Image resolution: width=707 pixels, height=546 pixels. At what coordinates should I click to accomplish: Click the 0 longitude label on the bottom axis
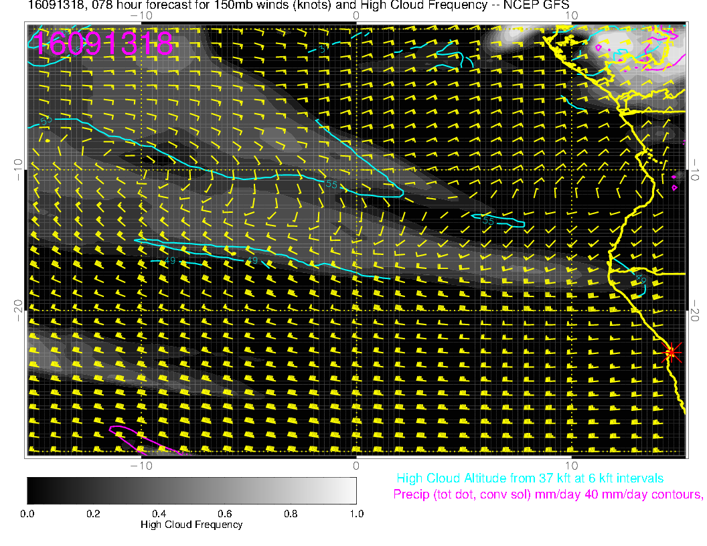point(356,465)
